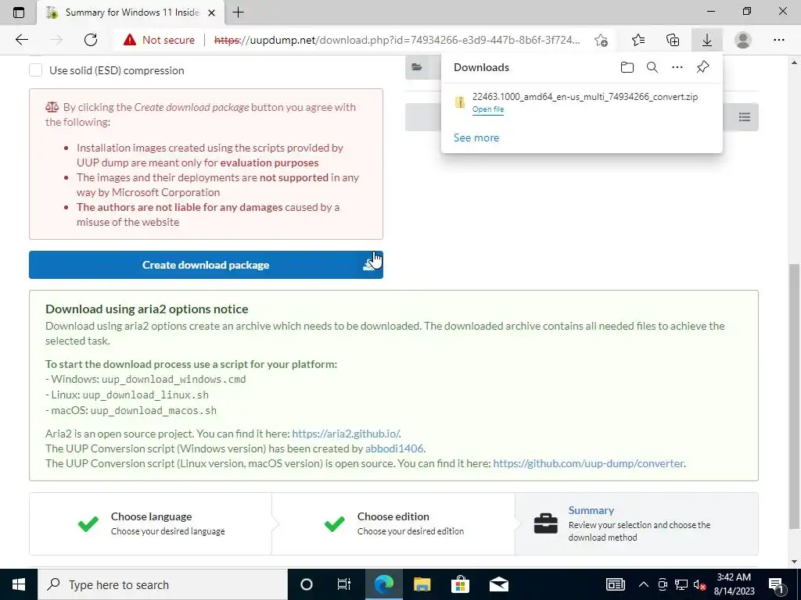Click the page vertical scrollbar thumb

(794, 396)
